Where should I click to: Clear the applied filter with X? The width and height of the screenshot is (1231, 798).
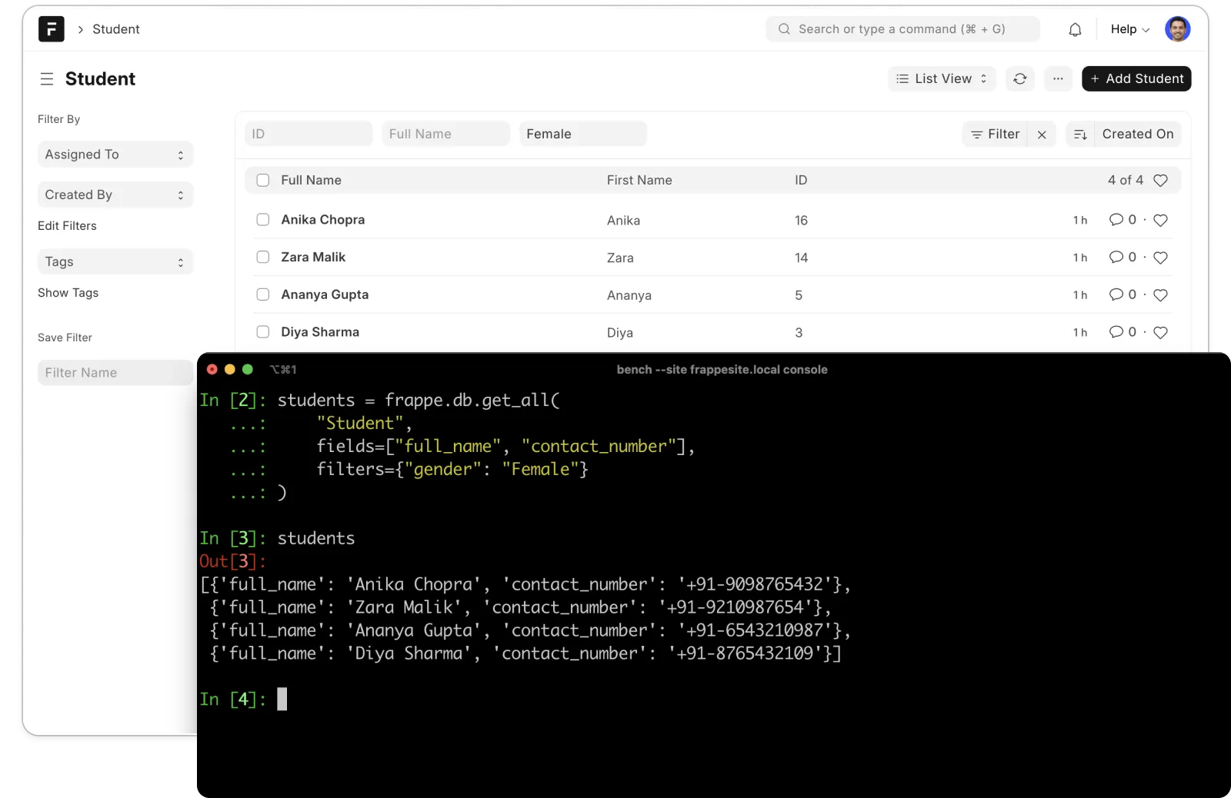coord(1042,135)
